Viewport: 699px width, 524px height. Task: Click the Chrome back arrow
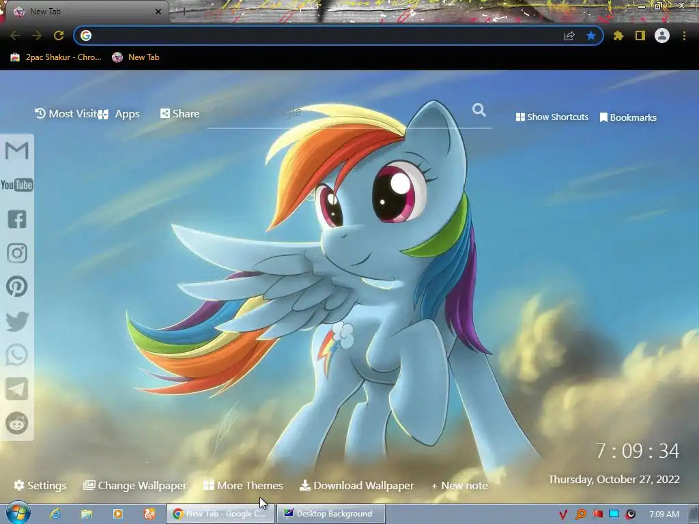point(15,35)
